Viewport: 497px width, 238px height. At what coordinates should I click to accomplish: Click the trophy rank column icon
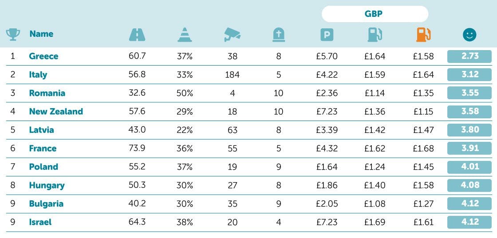tap(12, 35)
